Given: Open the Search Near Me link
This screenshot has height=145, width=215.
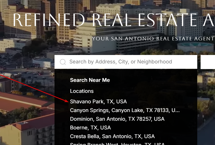Looking at the screenshot, I should (90, 80).
